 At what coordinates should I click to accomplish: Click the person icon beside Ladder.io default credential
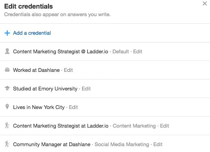click(x=7, y=52)
